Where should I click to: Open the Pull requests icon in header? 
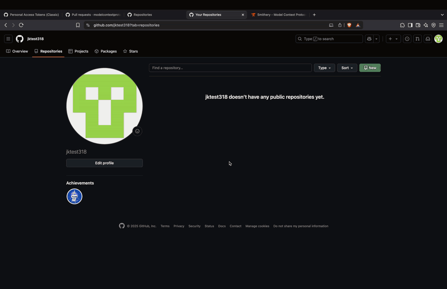(417, 39)
